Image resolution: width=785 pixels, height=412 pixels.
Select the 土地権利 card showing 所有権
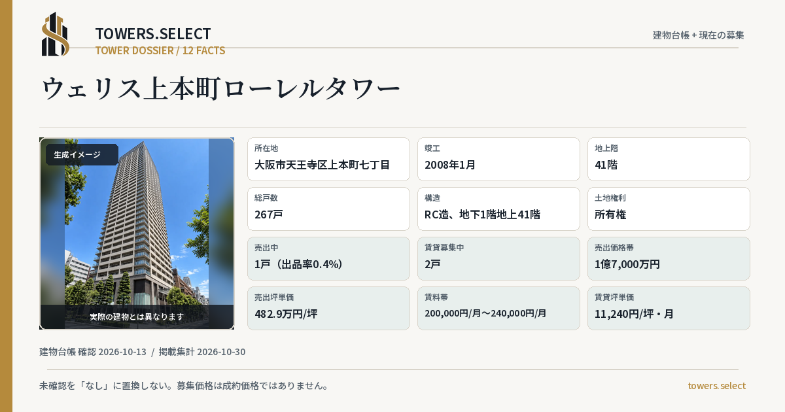click(x=669, y=209)
